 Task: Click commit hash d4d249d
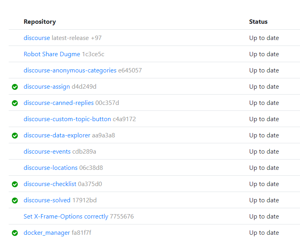coord(84,87)
